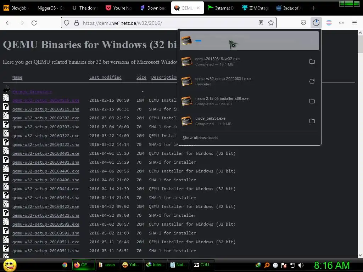Reload the current QEMU page

point(34,23)
